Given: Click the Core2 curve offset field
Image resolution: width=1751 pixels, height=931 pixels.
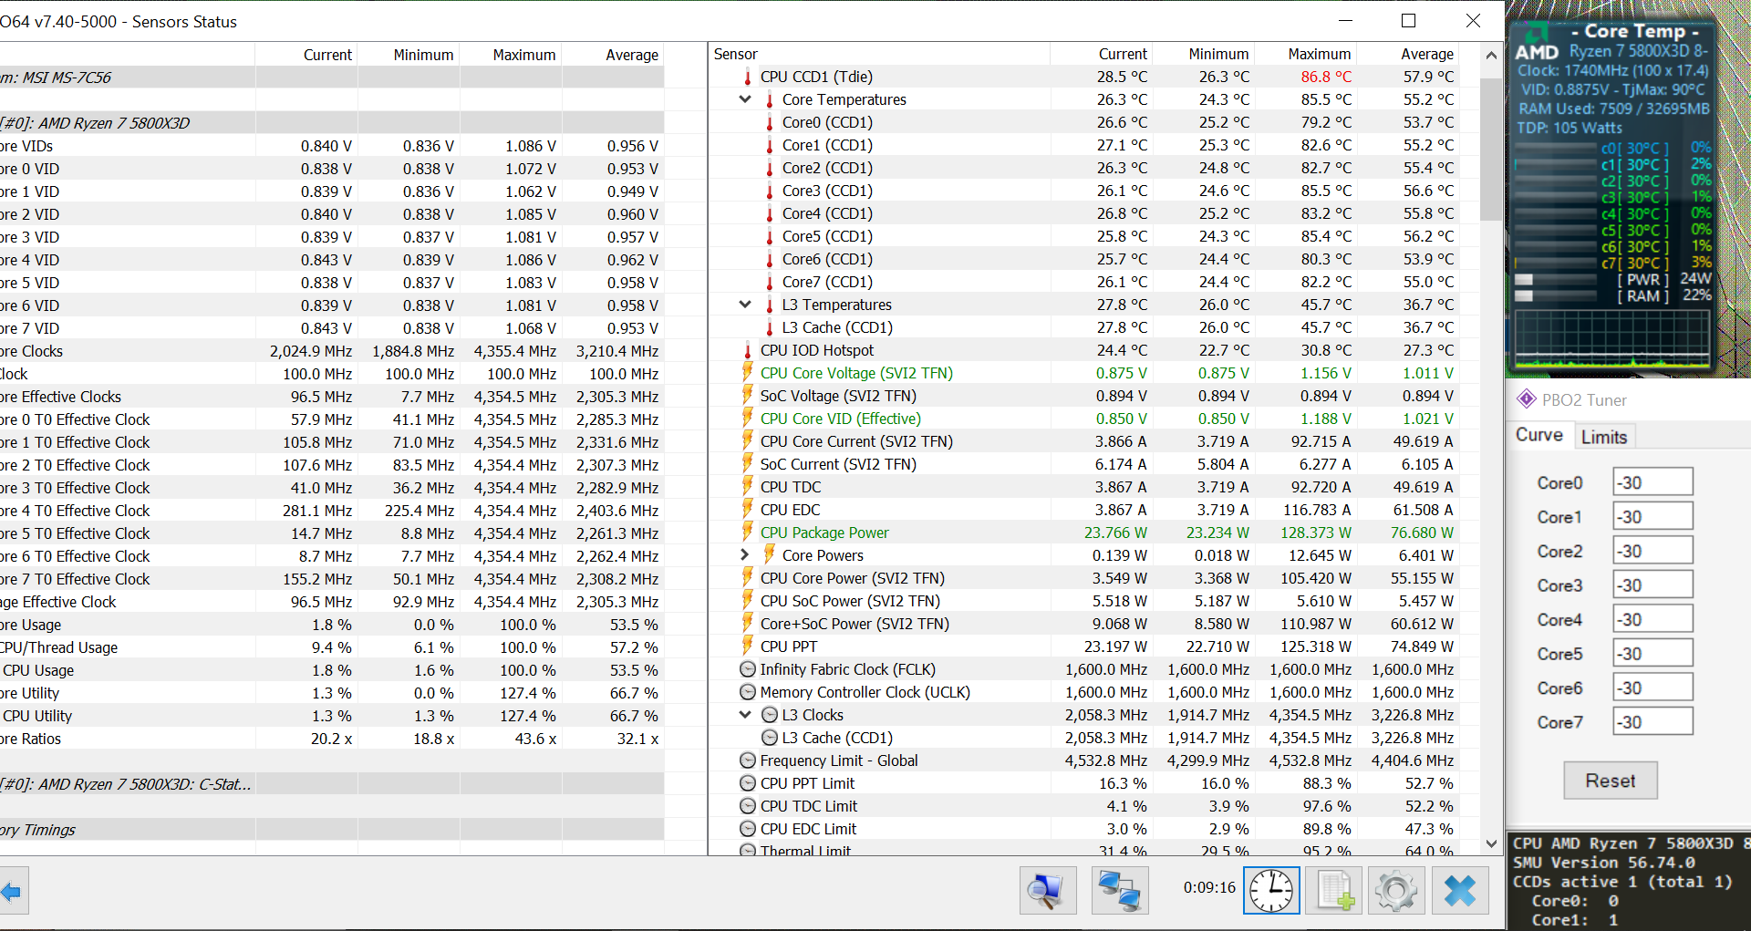Looking at the screenshot, I should coord(1653,551).
